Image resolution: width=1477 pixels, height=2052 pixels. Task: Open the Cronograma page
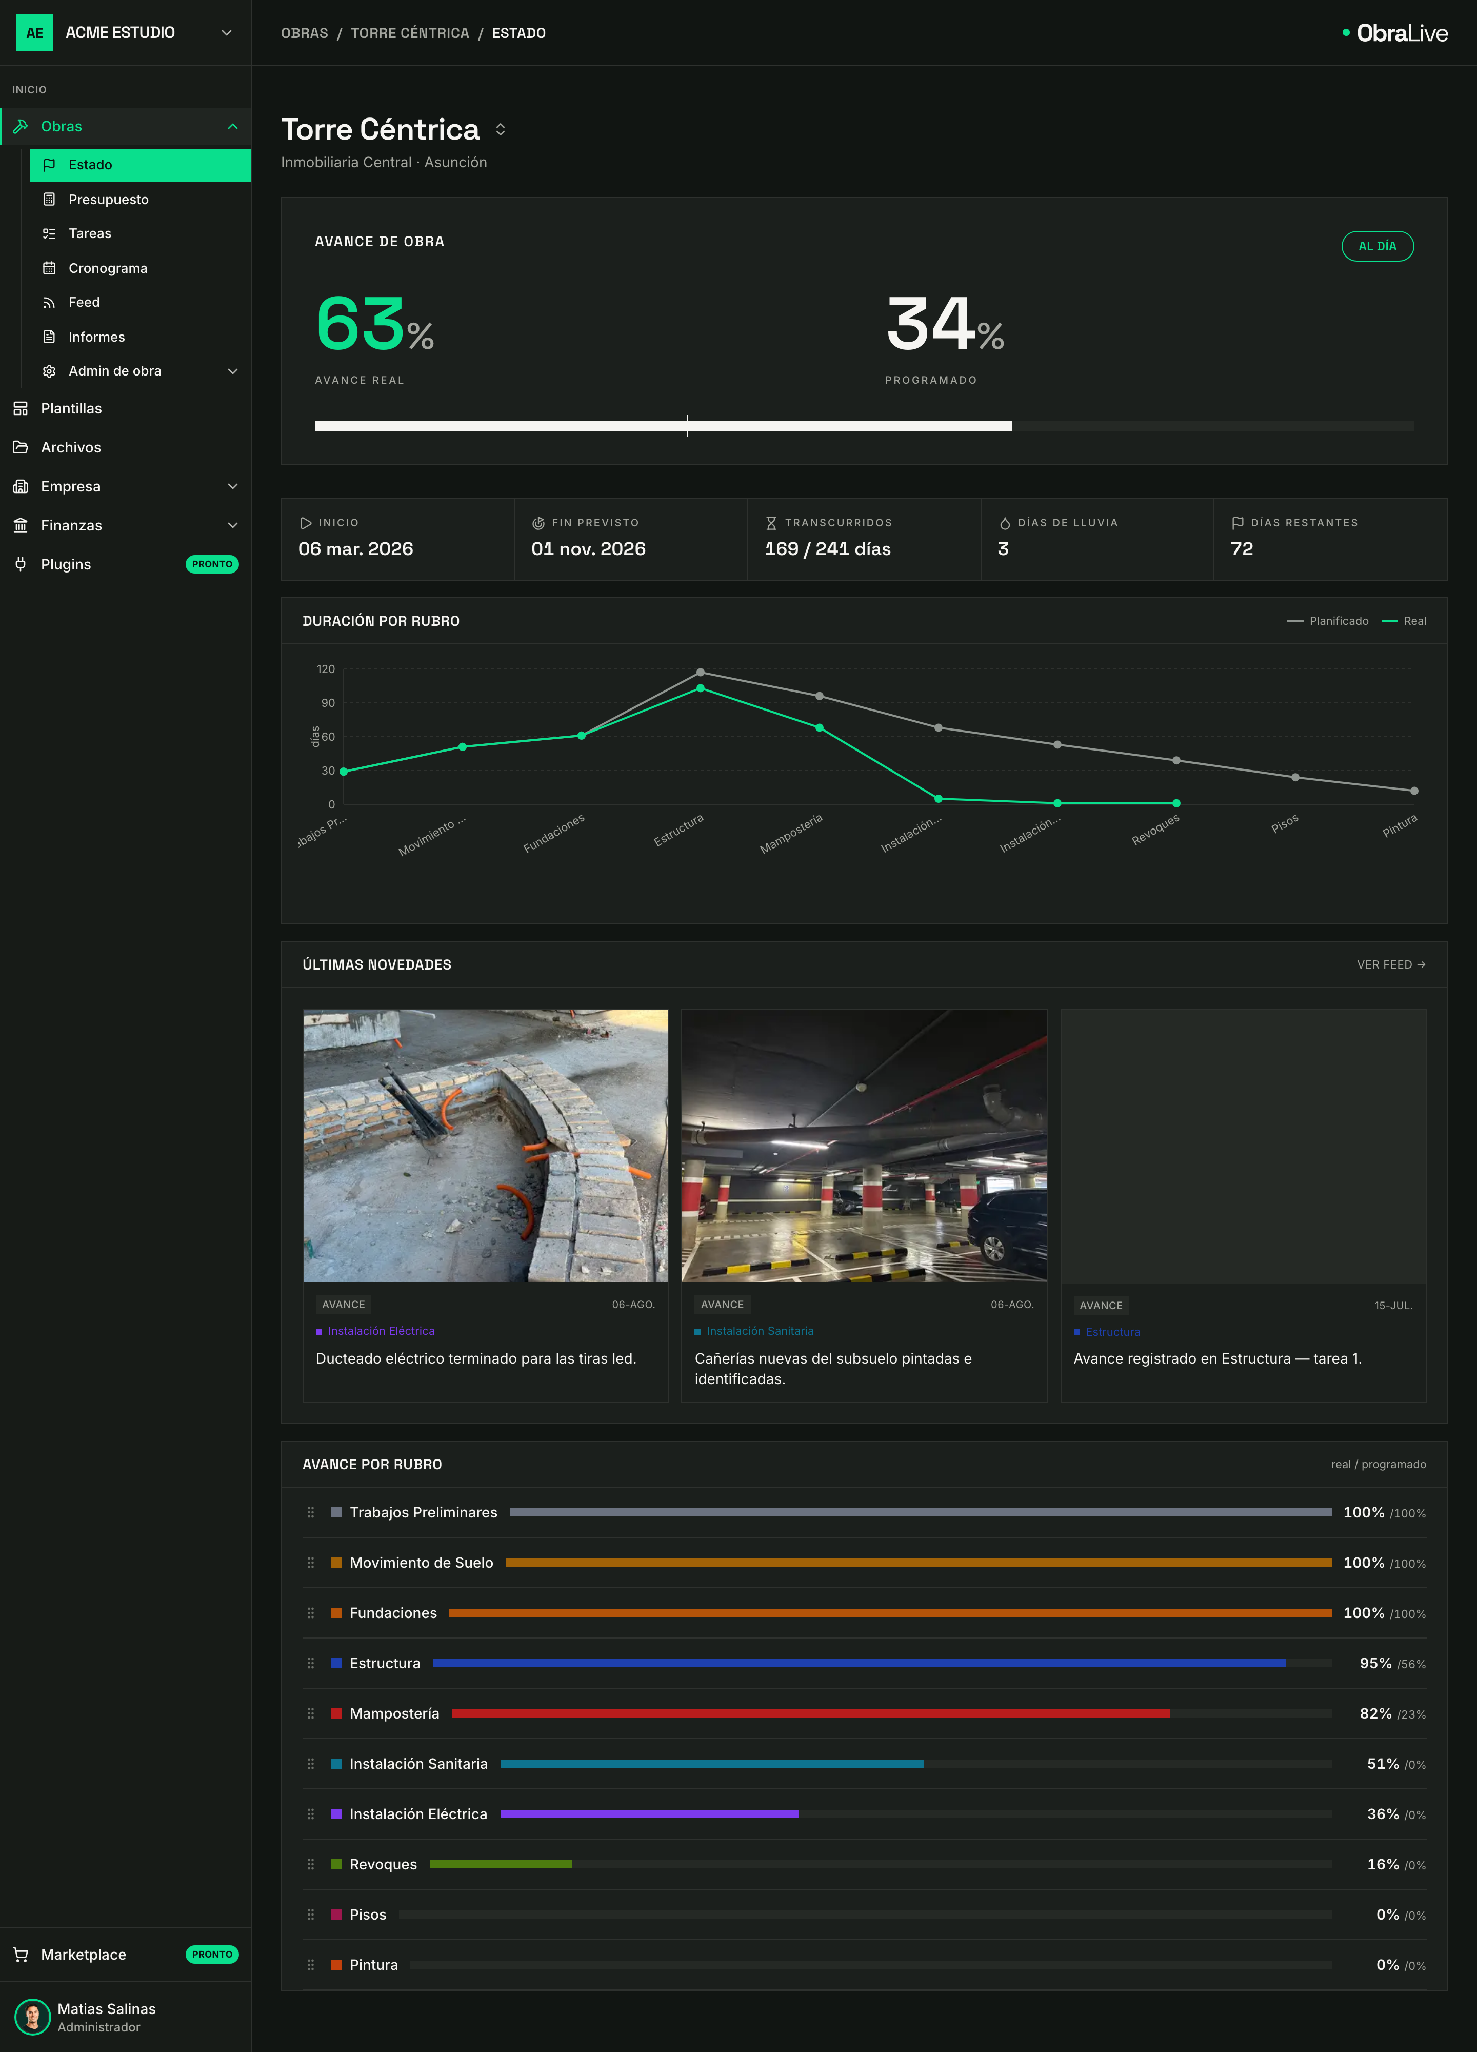pos(140,268)
